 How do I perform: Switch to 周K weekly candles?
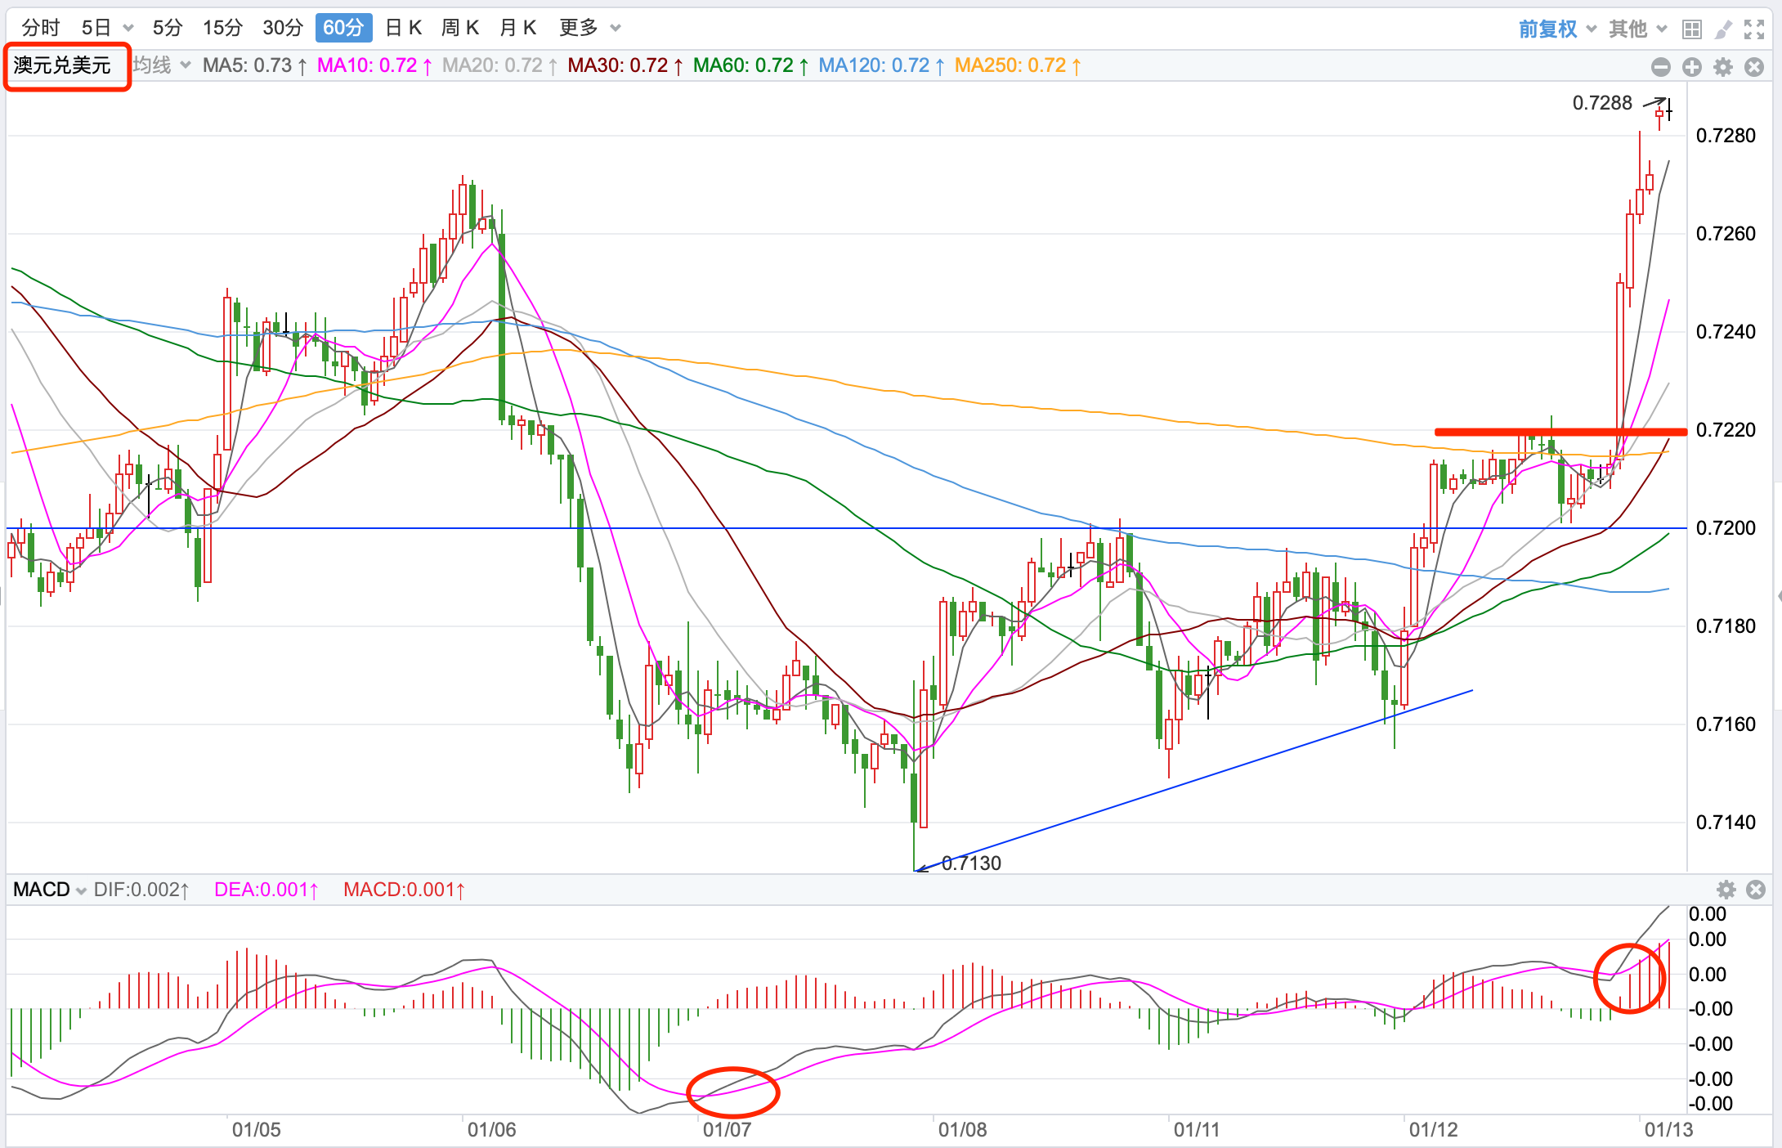pos(460,28)
